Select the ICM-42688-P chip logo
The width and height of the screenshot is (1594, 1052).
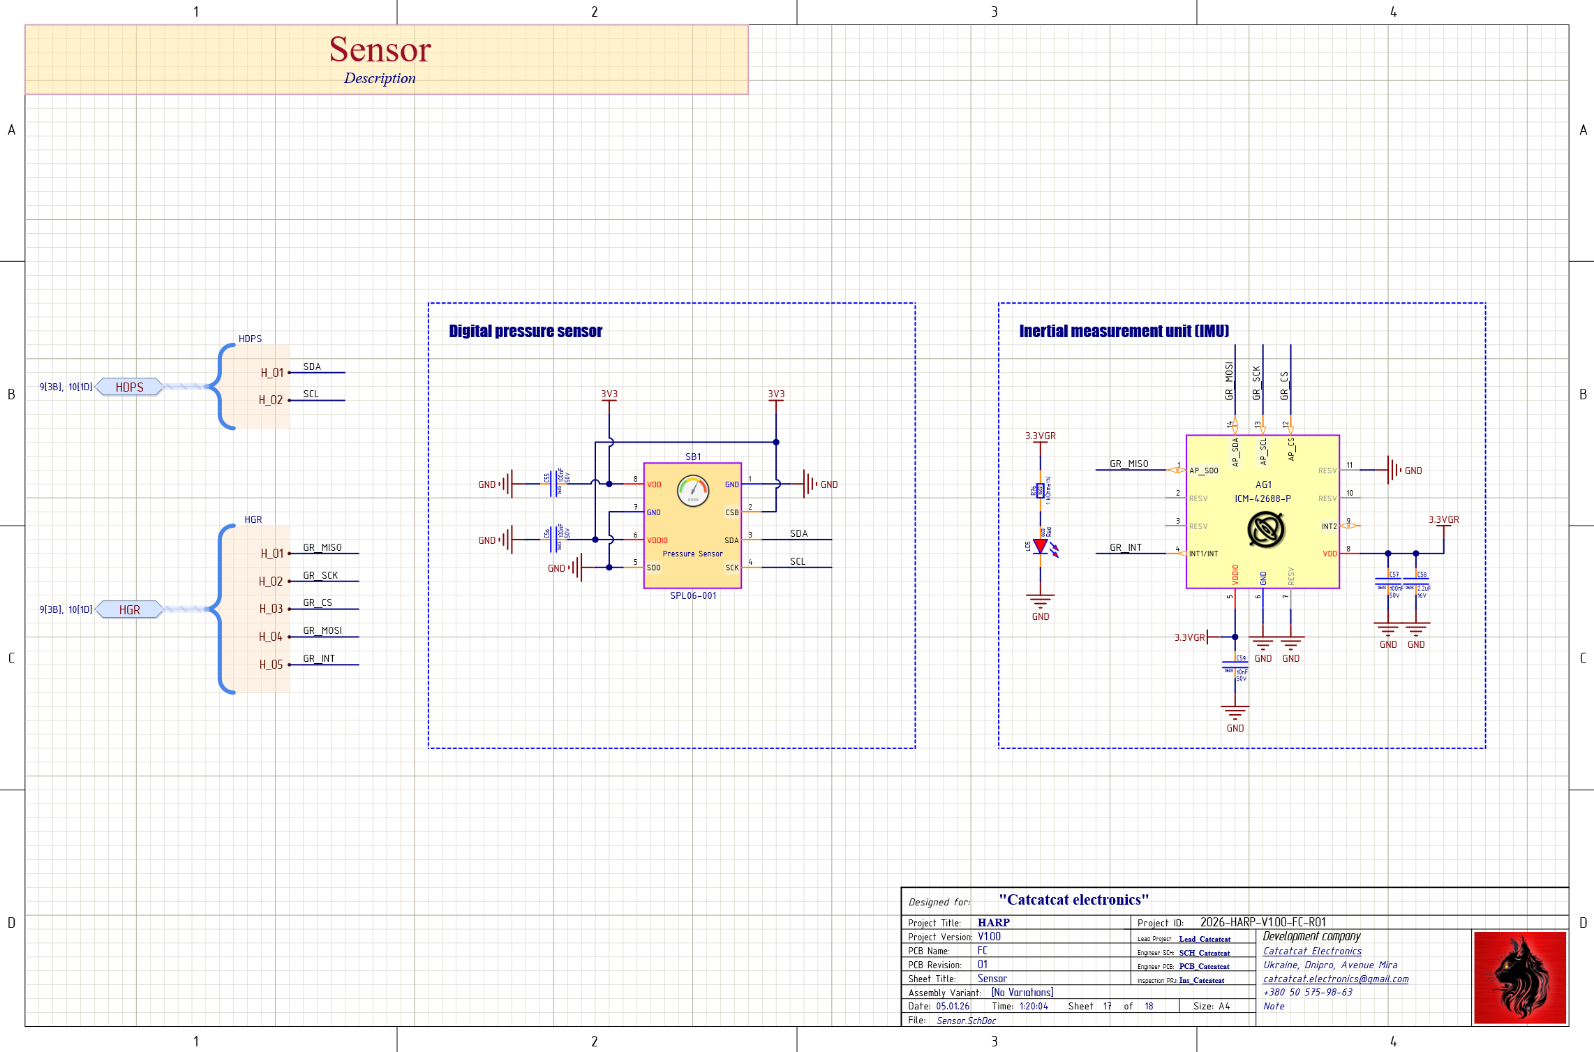[x=1265, y=529]
